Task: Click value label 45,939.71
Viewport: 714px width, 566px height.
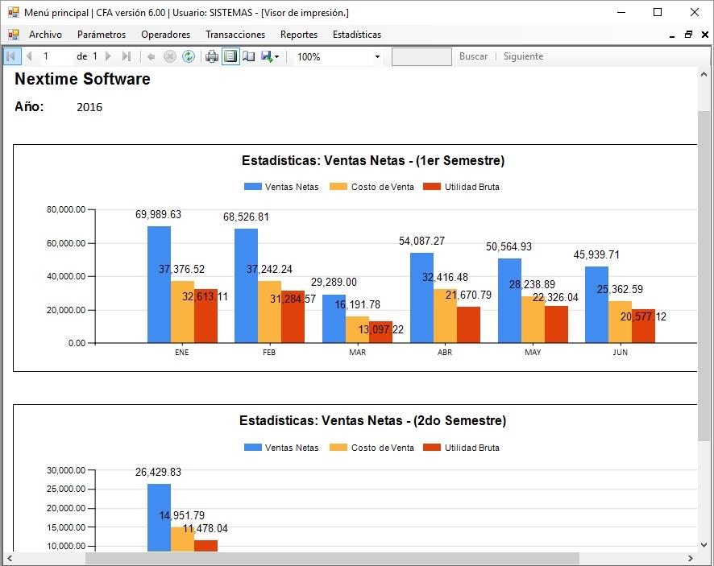Action: 596,254
